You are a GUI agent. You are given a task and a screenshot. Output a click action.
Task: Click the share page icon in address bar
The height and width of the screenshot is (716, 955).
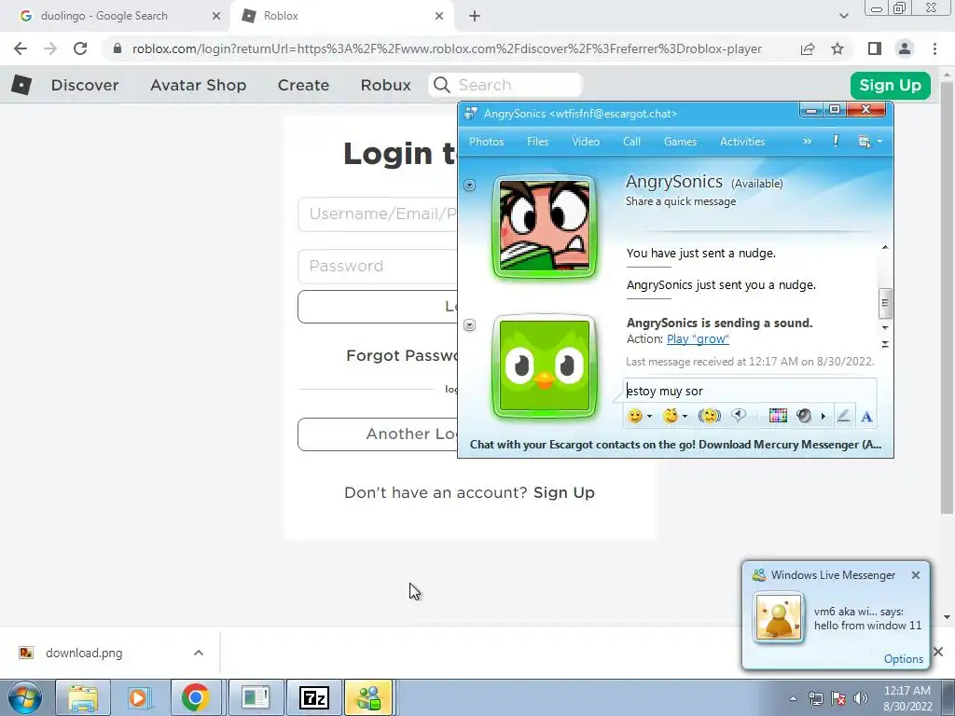point(808,48)
